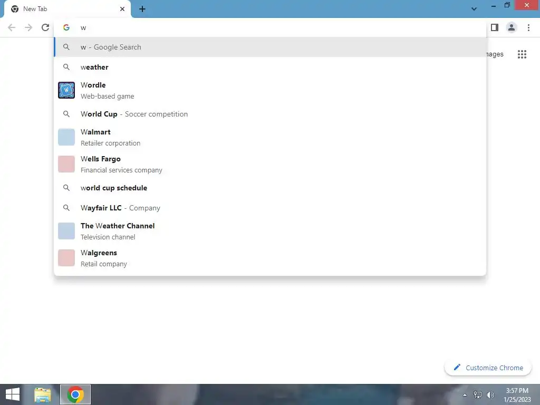This screenshot has width=540, height=405.
Task: Choose 'world cup schedule' suggestion
Action: (x=270, y=188)
